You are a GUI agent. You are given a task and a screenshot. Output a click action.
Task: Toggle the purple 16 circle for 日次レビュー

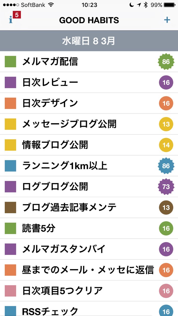tap(166, 82)
